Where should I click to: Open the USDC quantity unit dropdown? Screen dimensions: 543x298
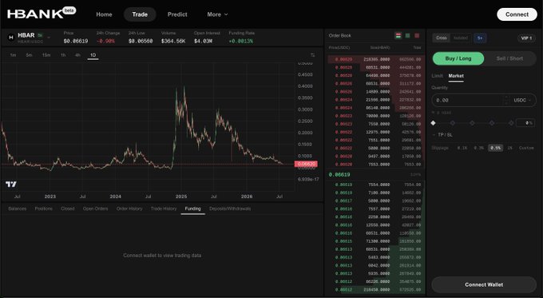522,100
